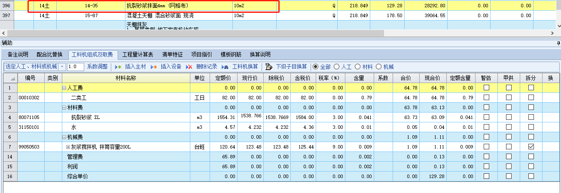Check 暂估 box for 水 row
Viewport: 561px width, 193px height.
(x=486, y=127)
